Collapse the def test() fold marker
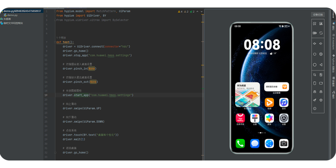This screenshot has height=168, width=336. tap(55, 42)
